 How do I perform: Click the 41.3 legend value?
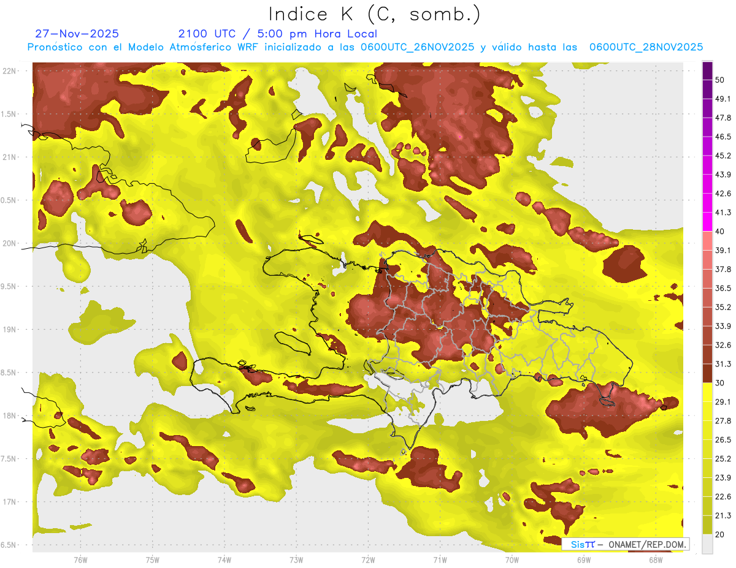click(723, 213)
